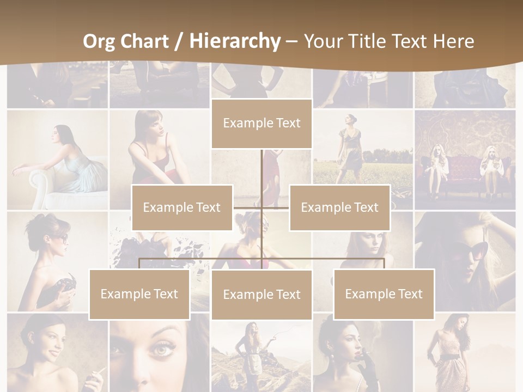Select the close-up eye photo
Viewport: 523px width, 392px height.
[159, 353]
